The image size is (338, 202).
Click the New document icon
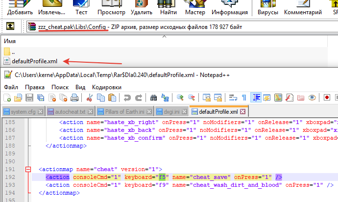(7, 98)
